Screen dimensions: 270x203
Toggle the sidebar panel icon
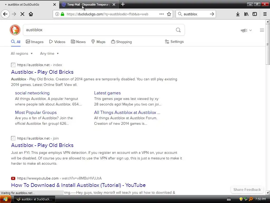[x=255, y=14]
